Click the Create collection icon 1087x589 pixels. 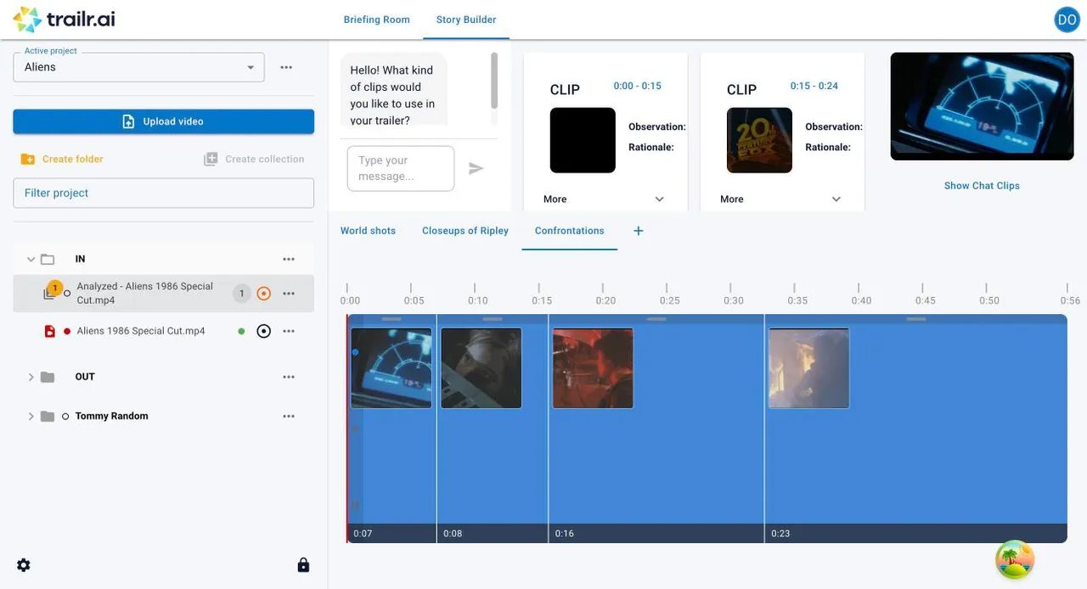[x=211, y=159]
